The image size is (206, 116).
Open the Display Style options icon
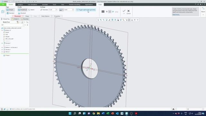click(112, 20)
